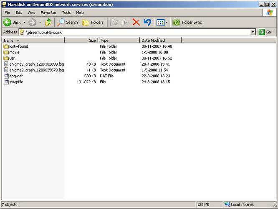
Task: Click the greyed Forward arrow button
Action: tap(33, 23)
